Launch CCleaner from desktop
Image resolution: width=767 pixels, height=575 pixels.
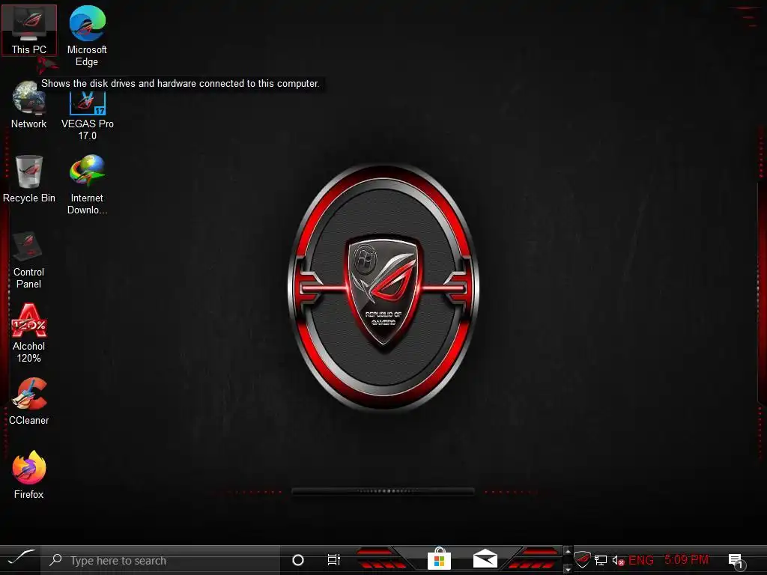pos(29,401)
